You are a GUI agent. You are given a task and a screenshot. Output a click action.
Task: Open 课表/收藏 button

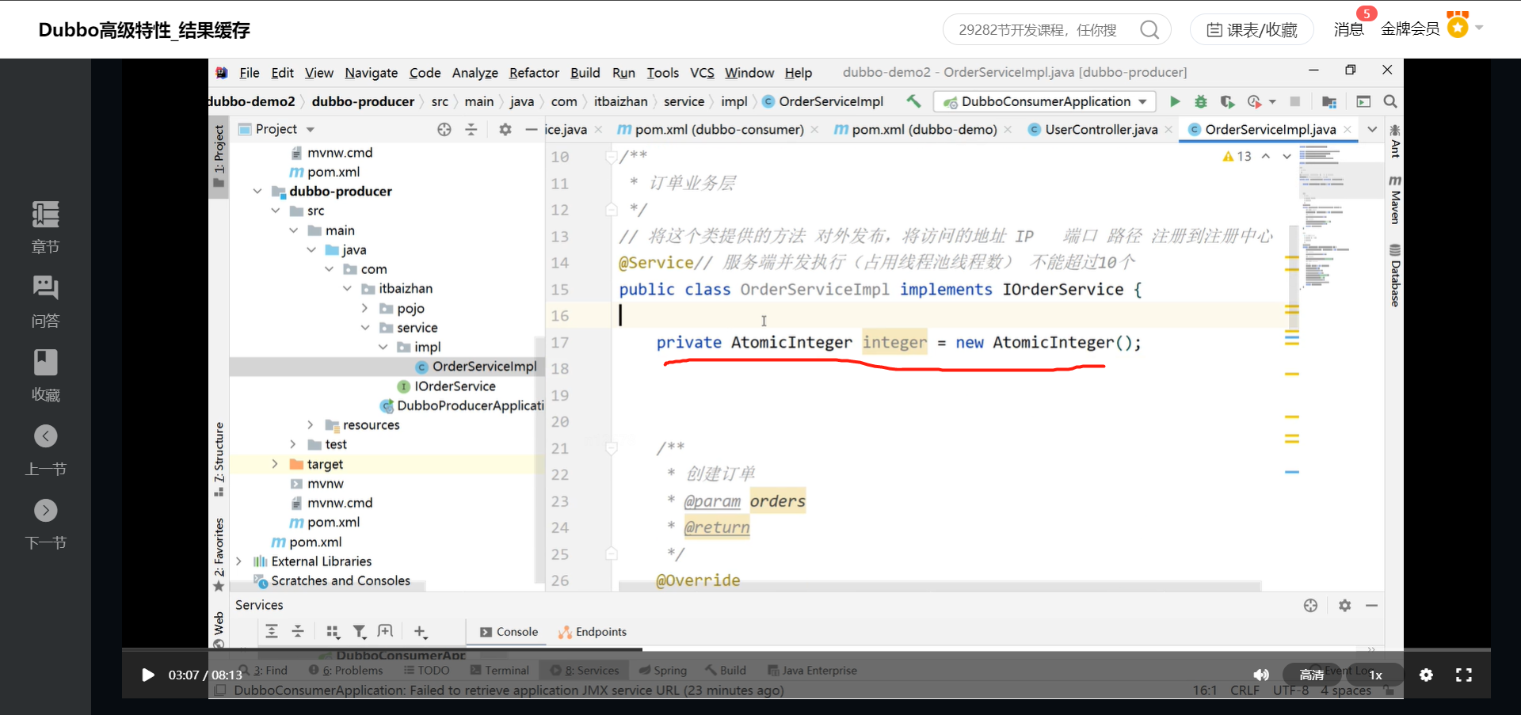(x=1252, y=30)
